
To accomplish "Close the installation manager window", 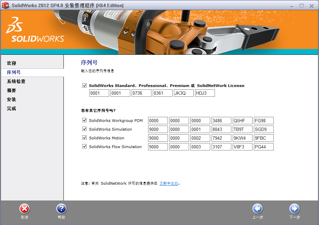I will tap(312, 6).
